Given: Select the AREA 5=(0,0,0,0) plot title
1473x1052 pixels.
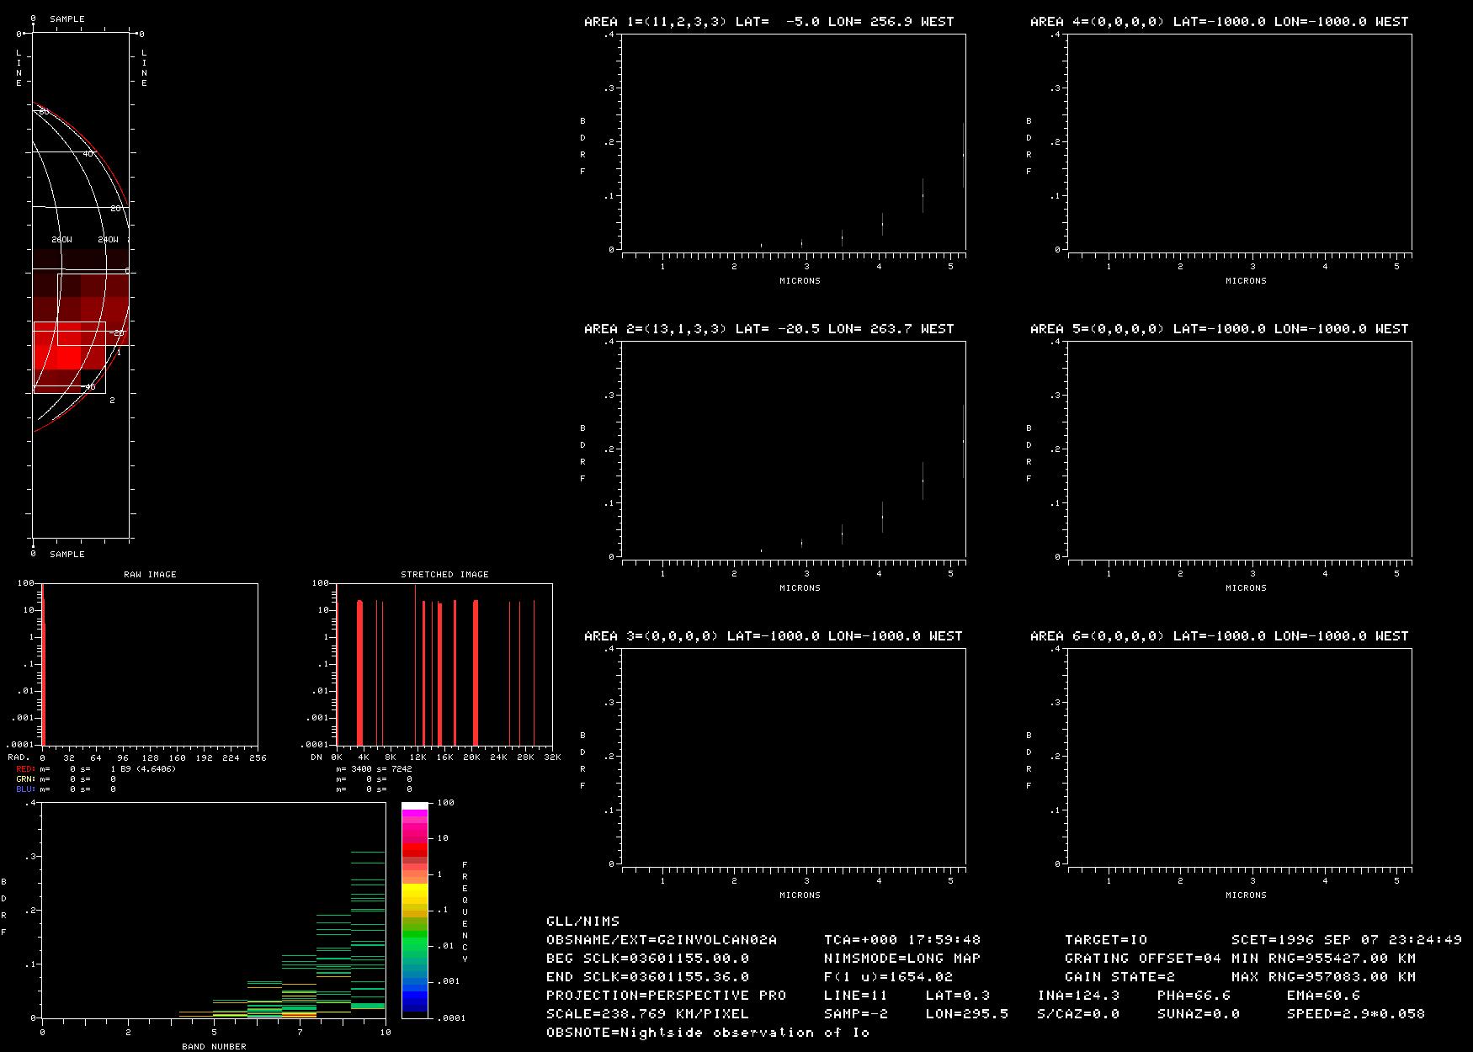Looking at the screenshot, I should (x=1220, y=329).
